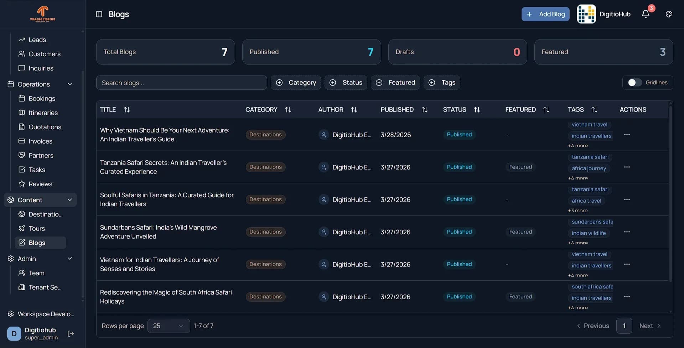
Task: Select Blogs in sidebar
Action: pyautogui.click(x=40, y=243)
